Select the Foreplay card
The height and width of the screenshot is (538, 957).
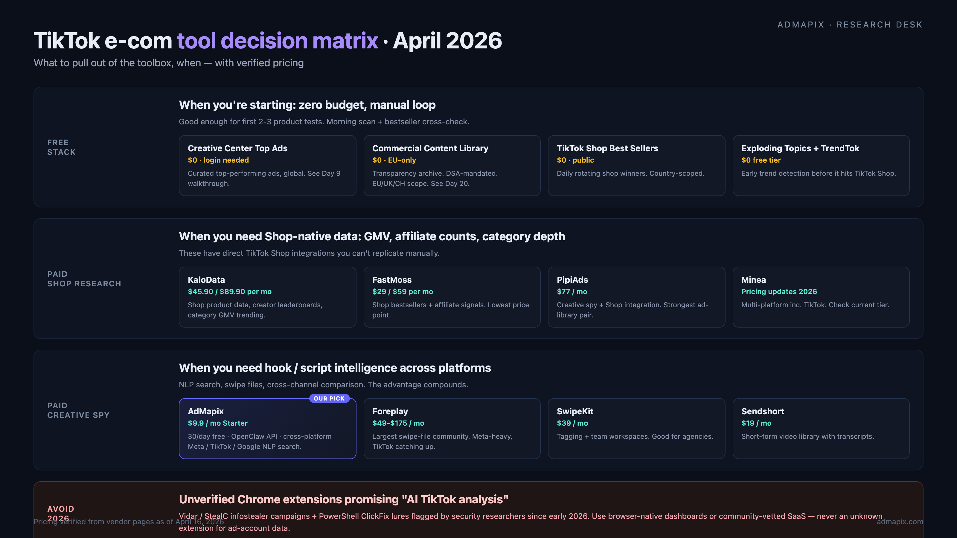pyautogui.click(x=451, y=429)
